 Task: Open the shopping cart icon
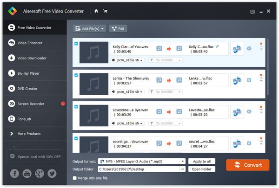105,11
